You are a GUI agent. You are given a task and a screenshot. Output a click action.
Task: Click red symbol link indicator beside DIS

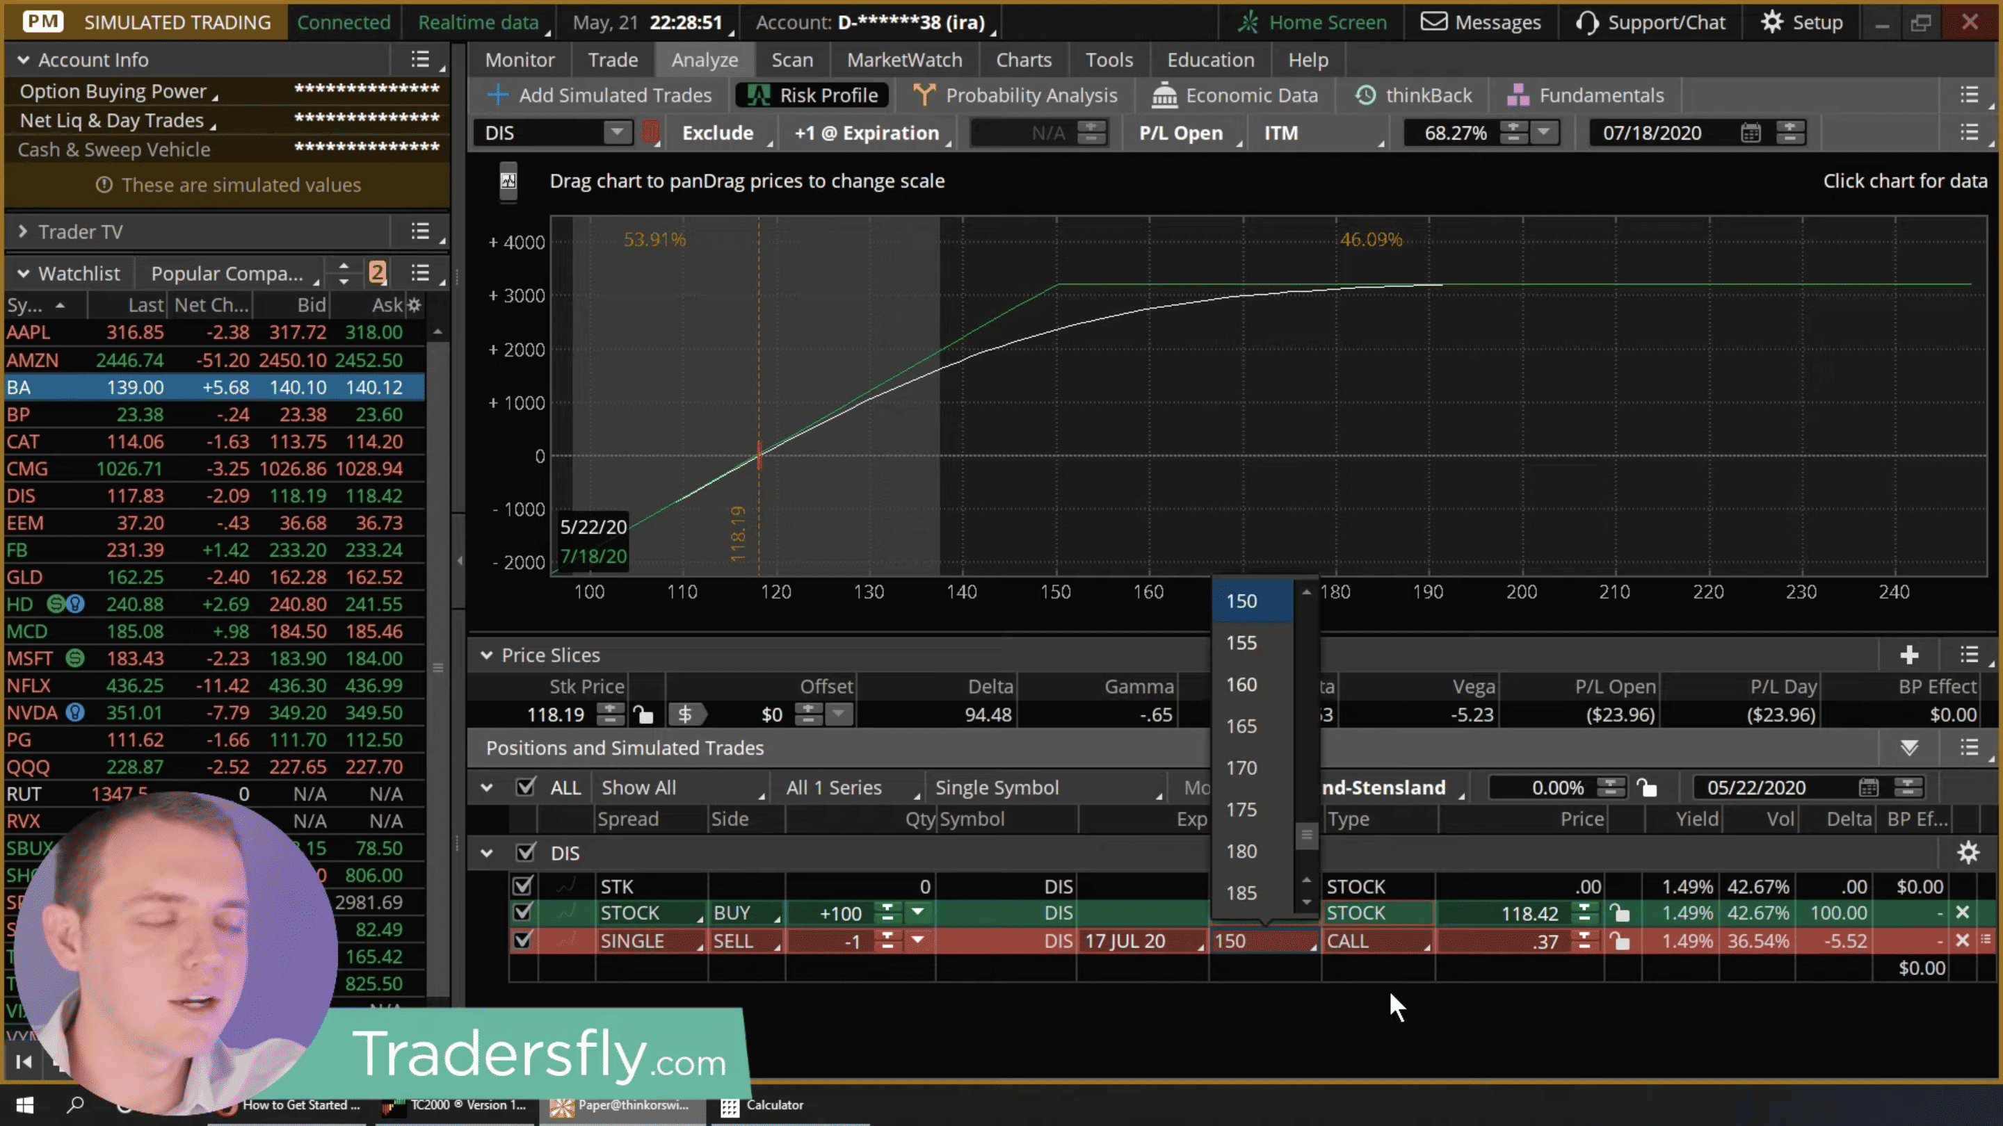click(x=651, y=133)
